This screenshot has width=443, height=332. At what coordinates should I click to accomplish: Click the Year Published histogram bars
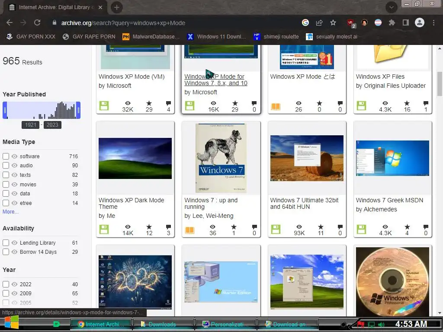tap(42, 110)
